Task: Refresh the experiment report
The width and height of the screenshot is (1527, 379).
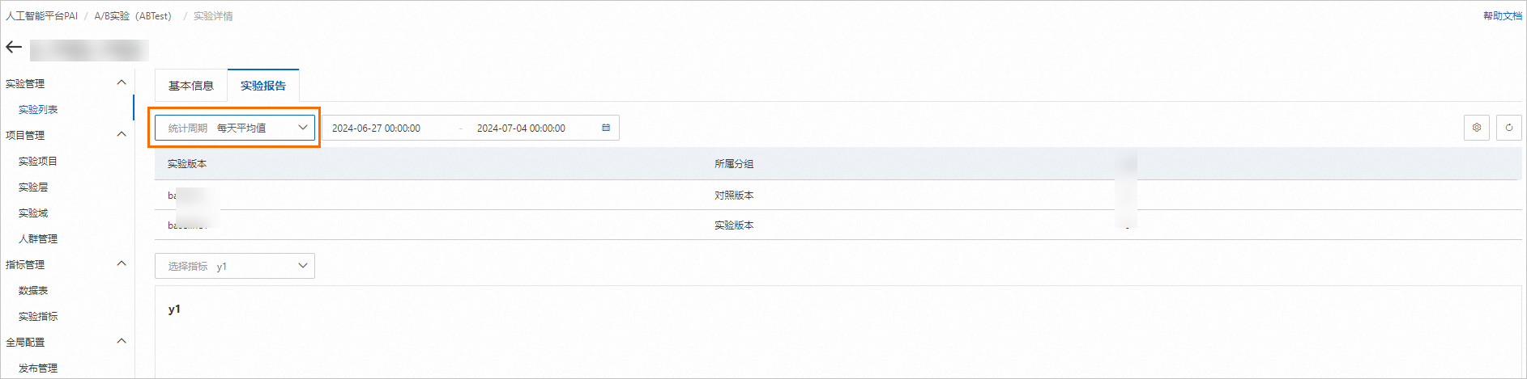Action: pos(1509,128)
